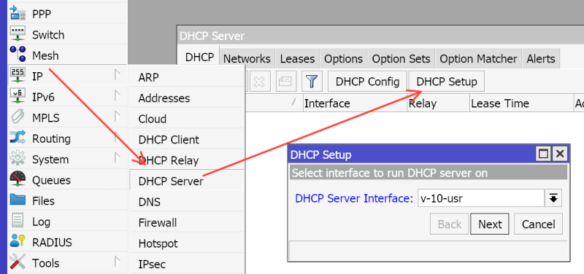Expand the DHCP Server Interface dropdown arrow

[x=553, y=198]
